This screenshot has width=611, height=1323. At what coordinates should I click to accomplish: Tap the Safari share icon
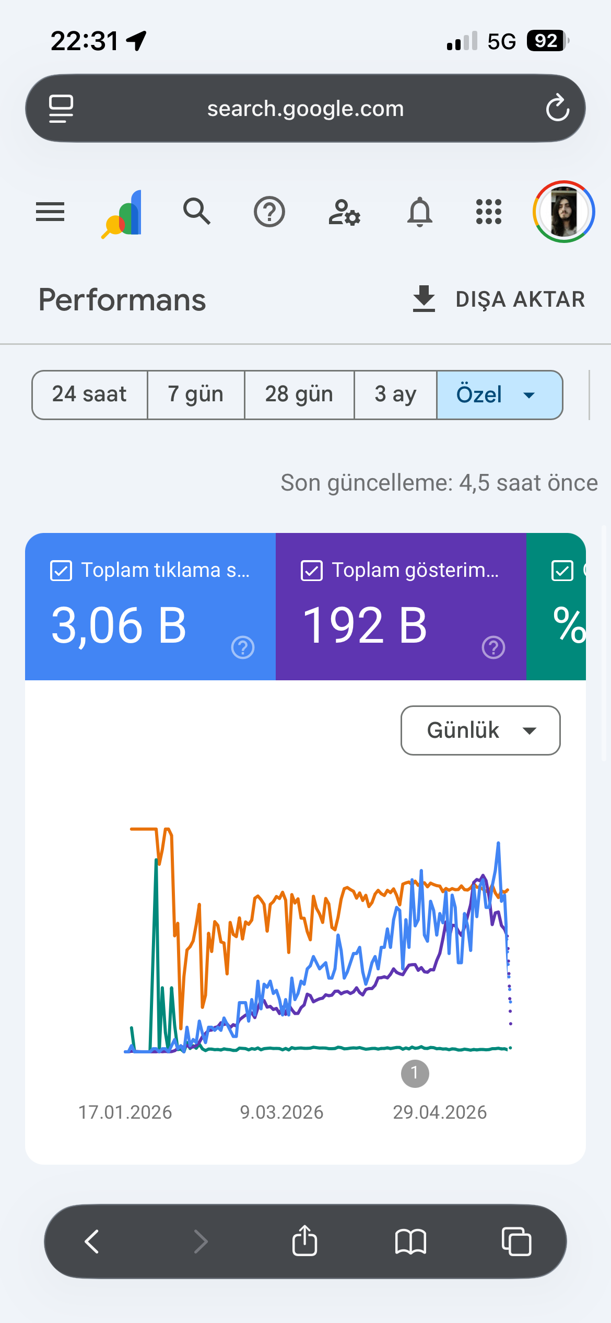click(304, 1240)
